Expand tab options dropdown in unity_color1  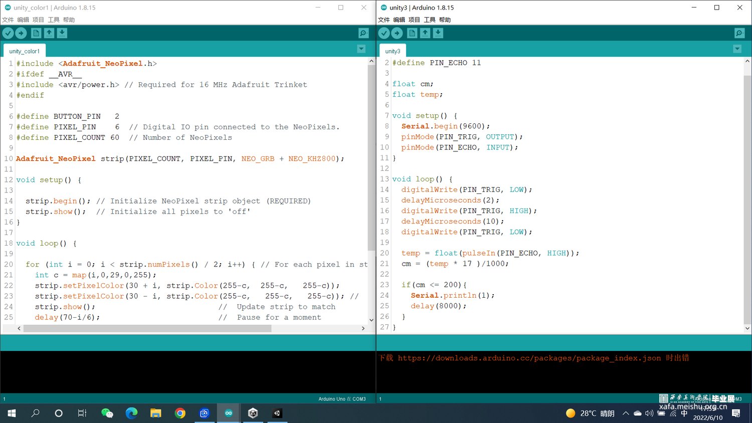coord(361,49)
